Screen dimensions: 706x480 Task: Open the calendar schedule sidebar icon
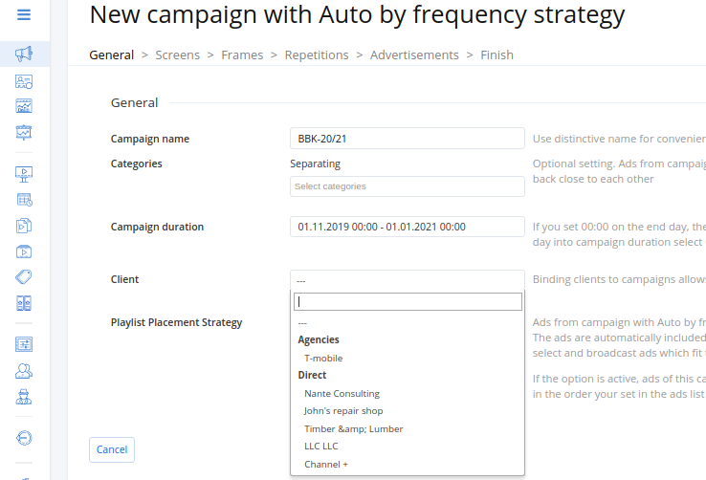pyautogui.click(x=24, y=200)
